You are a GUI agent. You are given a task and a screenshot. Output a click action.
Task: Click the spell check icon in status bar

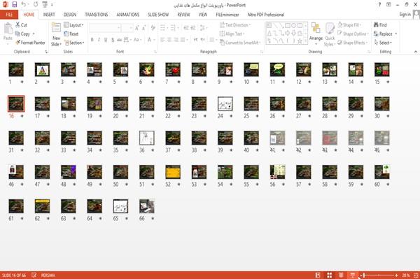coord(34,275)
